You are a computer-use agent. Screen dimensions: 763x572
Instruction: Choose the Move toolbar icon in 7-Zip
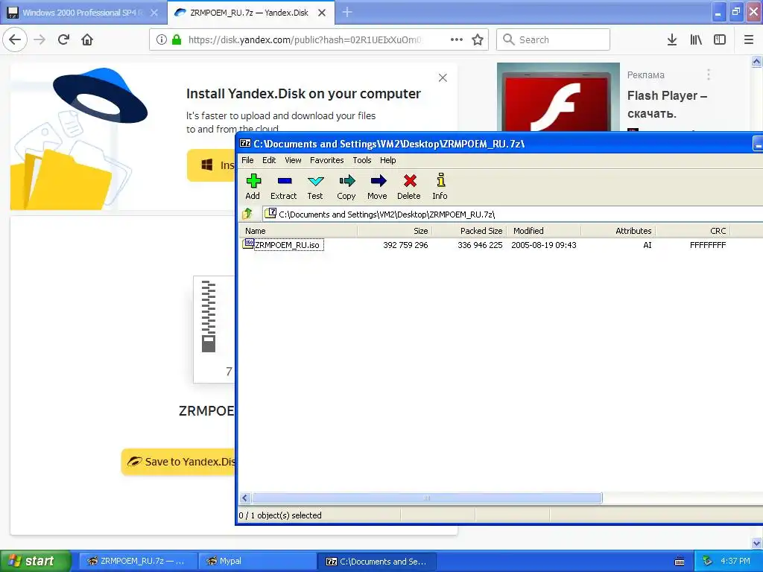pyautogui.click(x=378, y=187)
